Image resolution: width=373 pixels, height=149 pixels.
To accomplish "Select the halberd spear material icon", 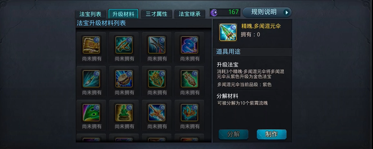I will pos(157,45).
